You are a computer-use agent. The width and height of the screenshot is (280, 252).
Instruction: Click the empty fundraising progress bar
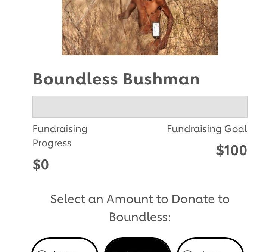pos(140,107)
